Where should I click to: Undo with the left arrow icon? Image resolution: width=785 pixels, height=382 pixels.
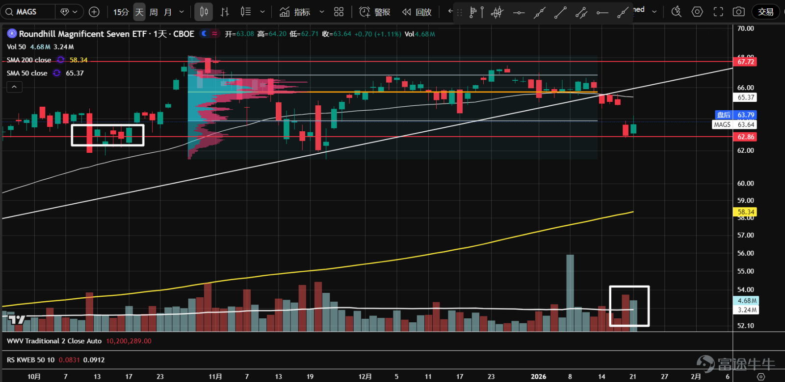pos(450,11)
